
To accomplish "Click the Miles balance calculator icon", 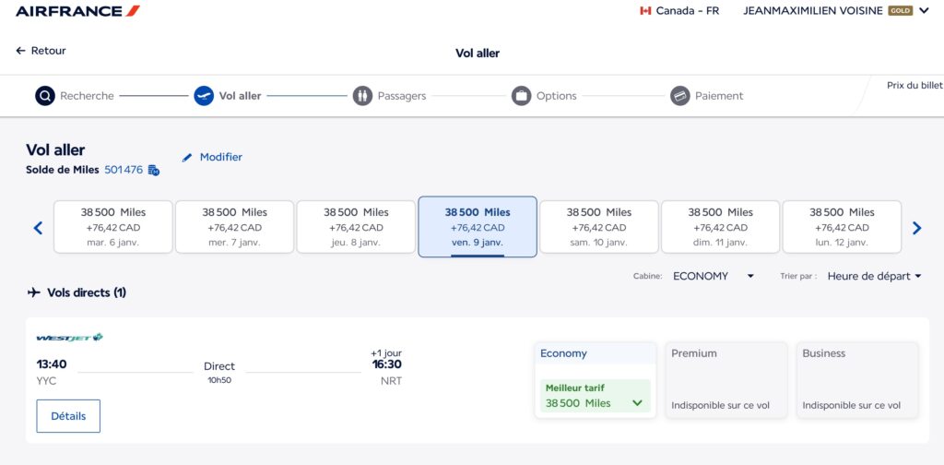I will click(x=154, y=170).
